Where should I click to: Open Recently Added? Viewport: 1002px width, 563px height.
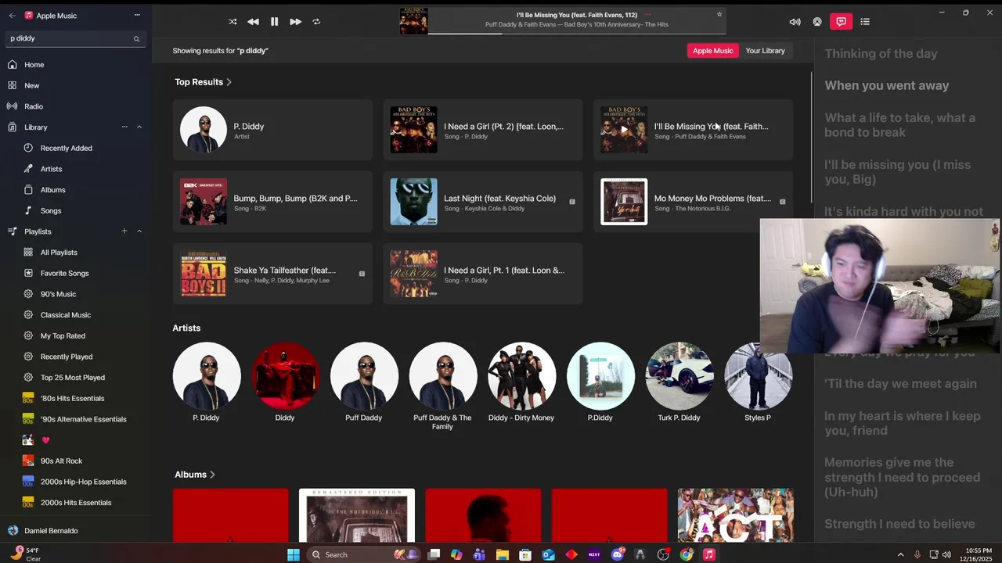[75, 148]
